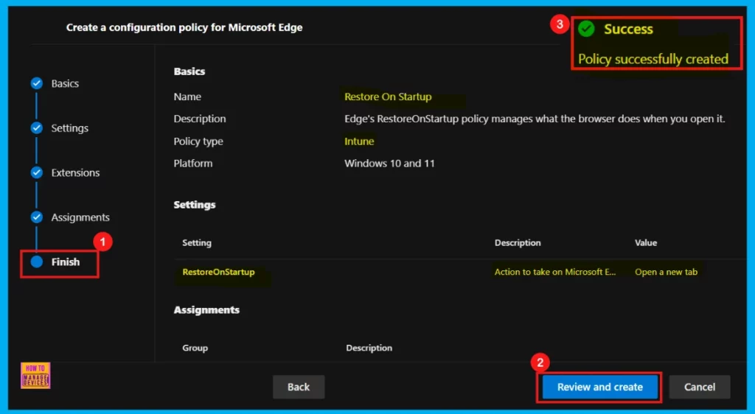Image resolution: width=755 pixels, height=414 pixels.
Task: Click the policy name 'Restore On Startup'
Action: pyautogui.click(x=388, y=97)
